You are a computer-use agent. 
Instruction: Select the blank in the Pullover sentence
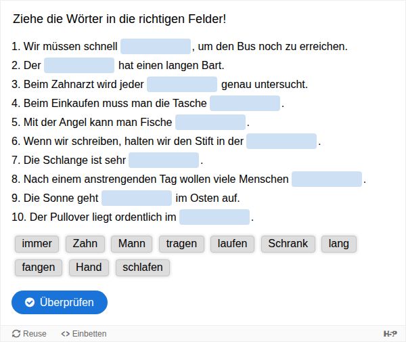(x=215, y=217)
